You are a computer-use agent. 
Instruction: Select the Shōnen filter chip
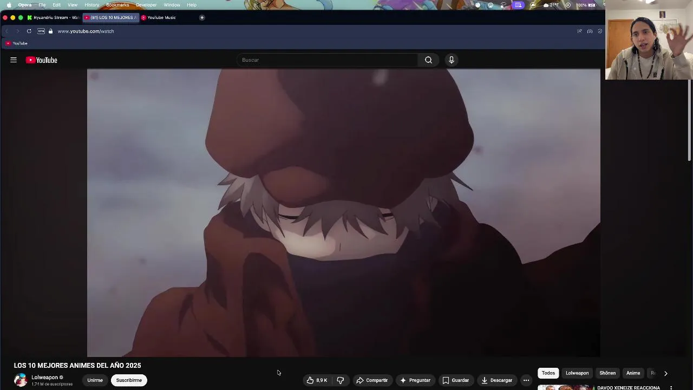pyautogui.click(x=607, y=373)
